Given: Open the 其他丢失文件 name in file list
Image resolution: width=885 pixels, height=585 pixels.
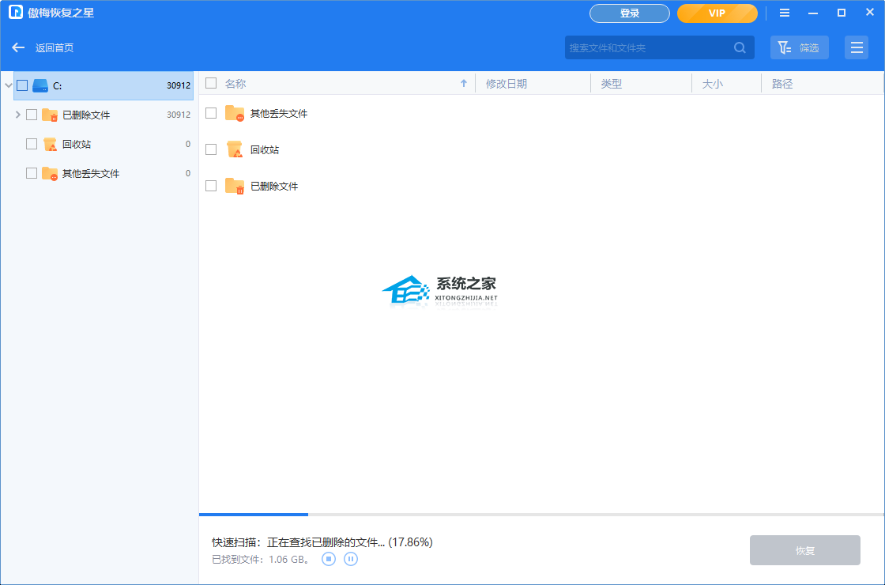Looking at the screenshot, I should (279, 114).
